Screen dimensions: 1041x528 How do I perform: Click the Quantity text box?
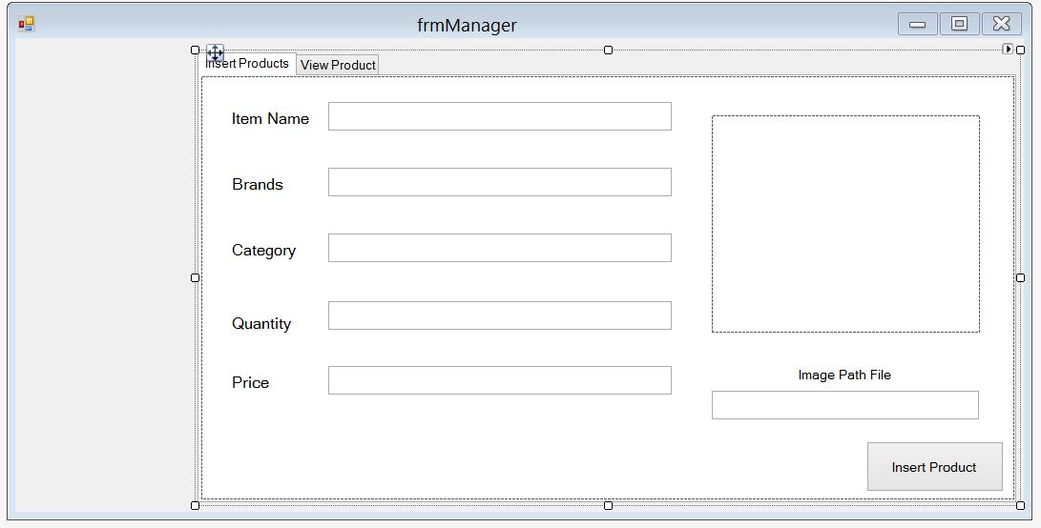point(499,315)
